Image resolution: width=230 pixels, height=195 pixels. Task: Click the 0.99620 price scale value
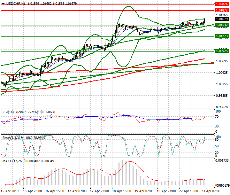222,107
